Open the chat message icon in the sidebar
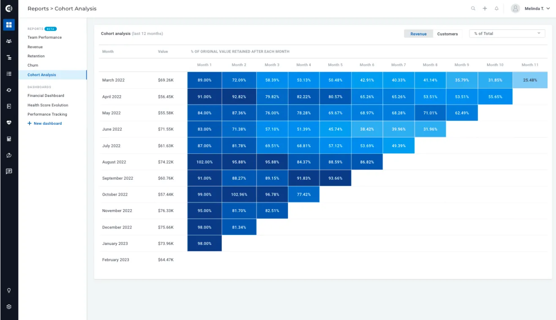Viewport: 556px width, 320px height. 9,171
